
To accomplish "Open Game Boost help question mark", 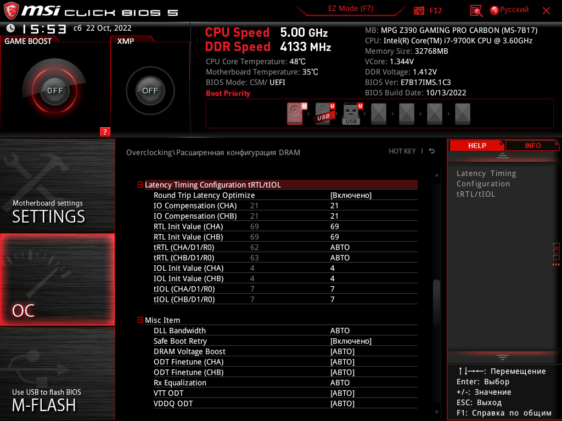I will tap(105, 132).
